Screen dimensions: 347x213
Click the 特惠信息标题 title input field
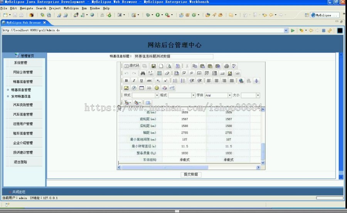point(174,56)
